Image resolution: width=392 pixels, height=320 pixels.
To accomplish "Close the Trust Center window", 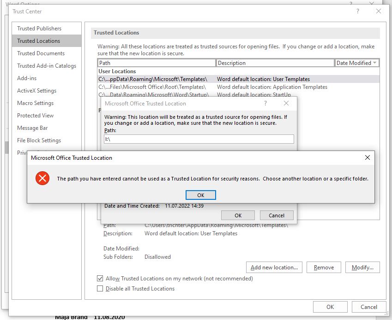I will (x=379, y=11).
